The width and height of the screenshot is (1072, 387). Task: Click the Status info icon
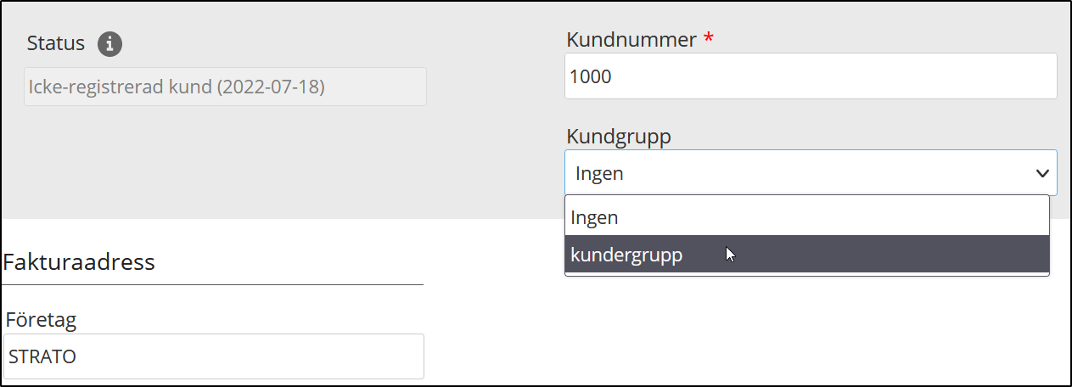[x=109, y=44]
